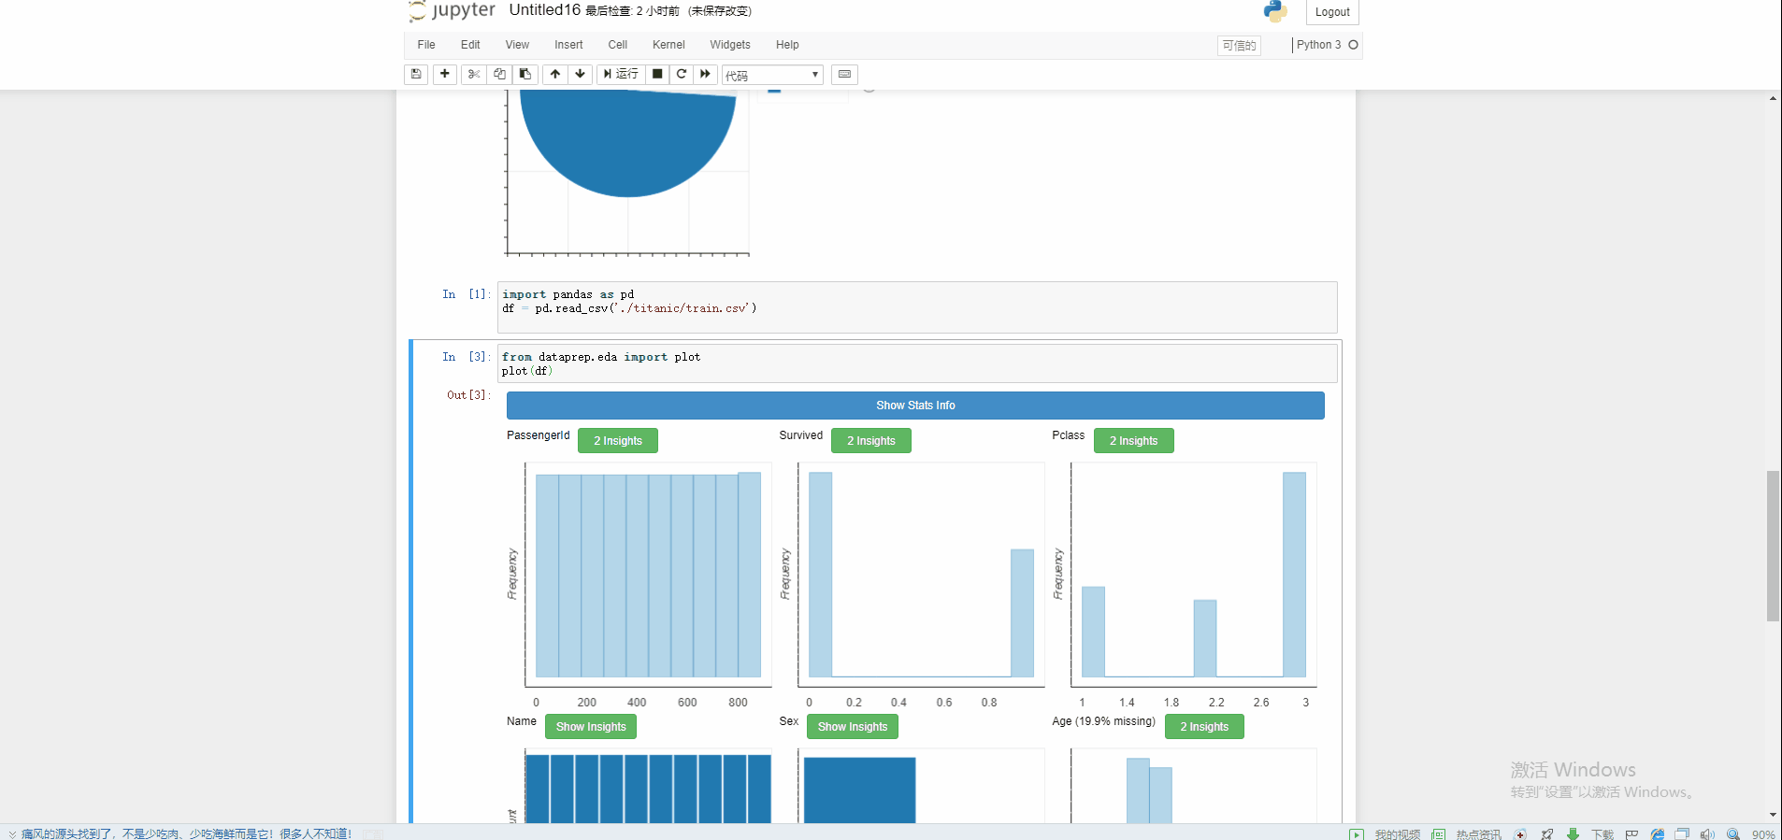
Task: Click the page vertical scrollbar thumb
Action: 1773,547
